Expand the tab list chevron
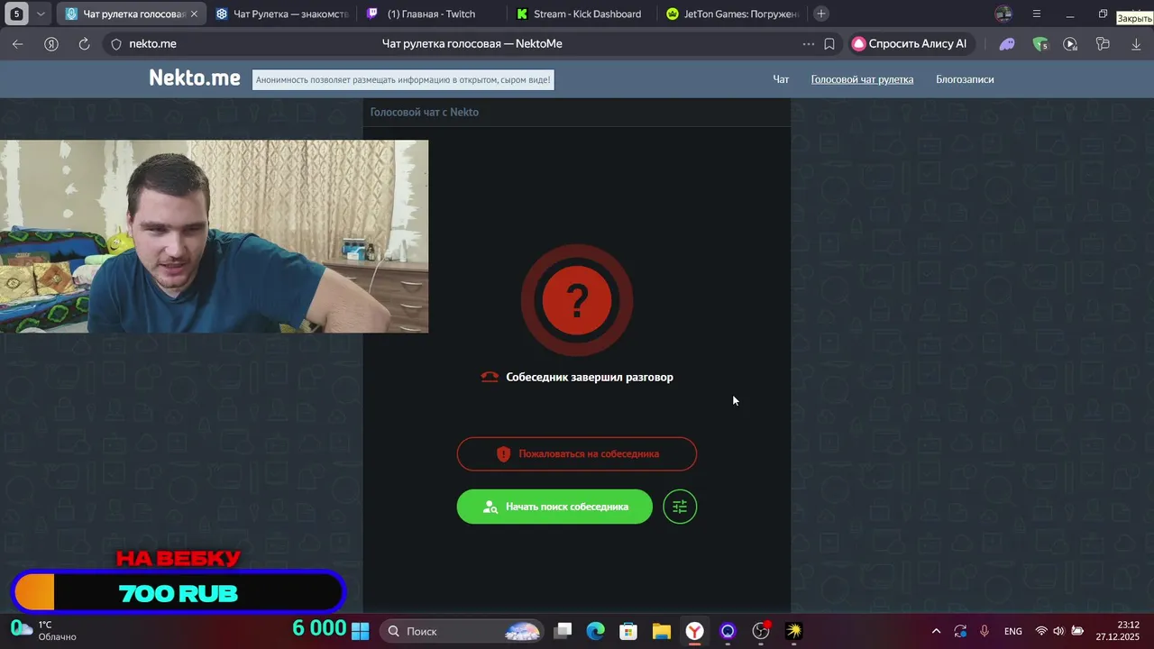Viewport: 1154px width, 649px height. 41,14
